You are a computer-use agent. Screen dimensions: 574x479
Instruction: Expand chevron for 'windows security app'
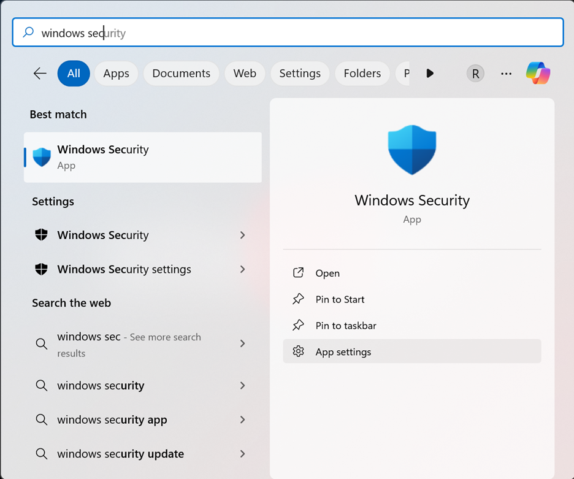click(242, 420)
